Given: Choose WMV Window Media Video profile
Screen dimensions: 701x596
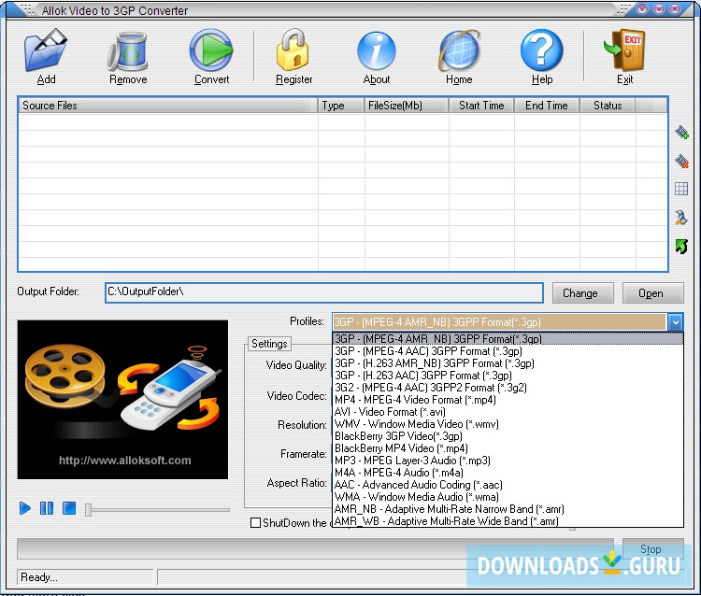Looking at the screenshot, I should (x=508, y=423).
